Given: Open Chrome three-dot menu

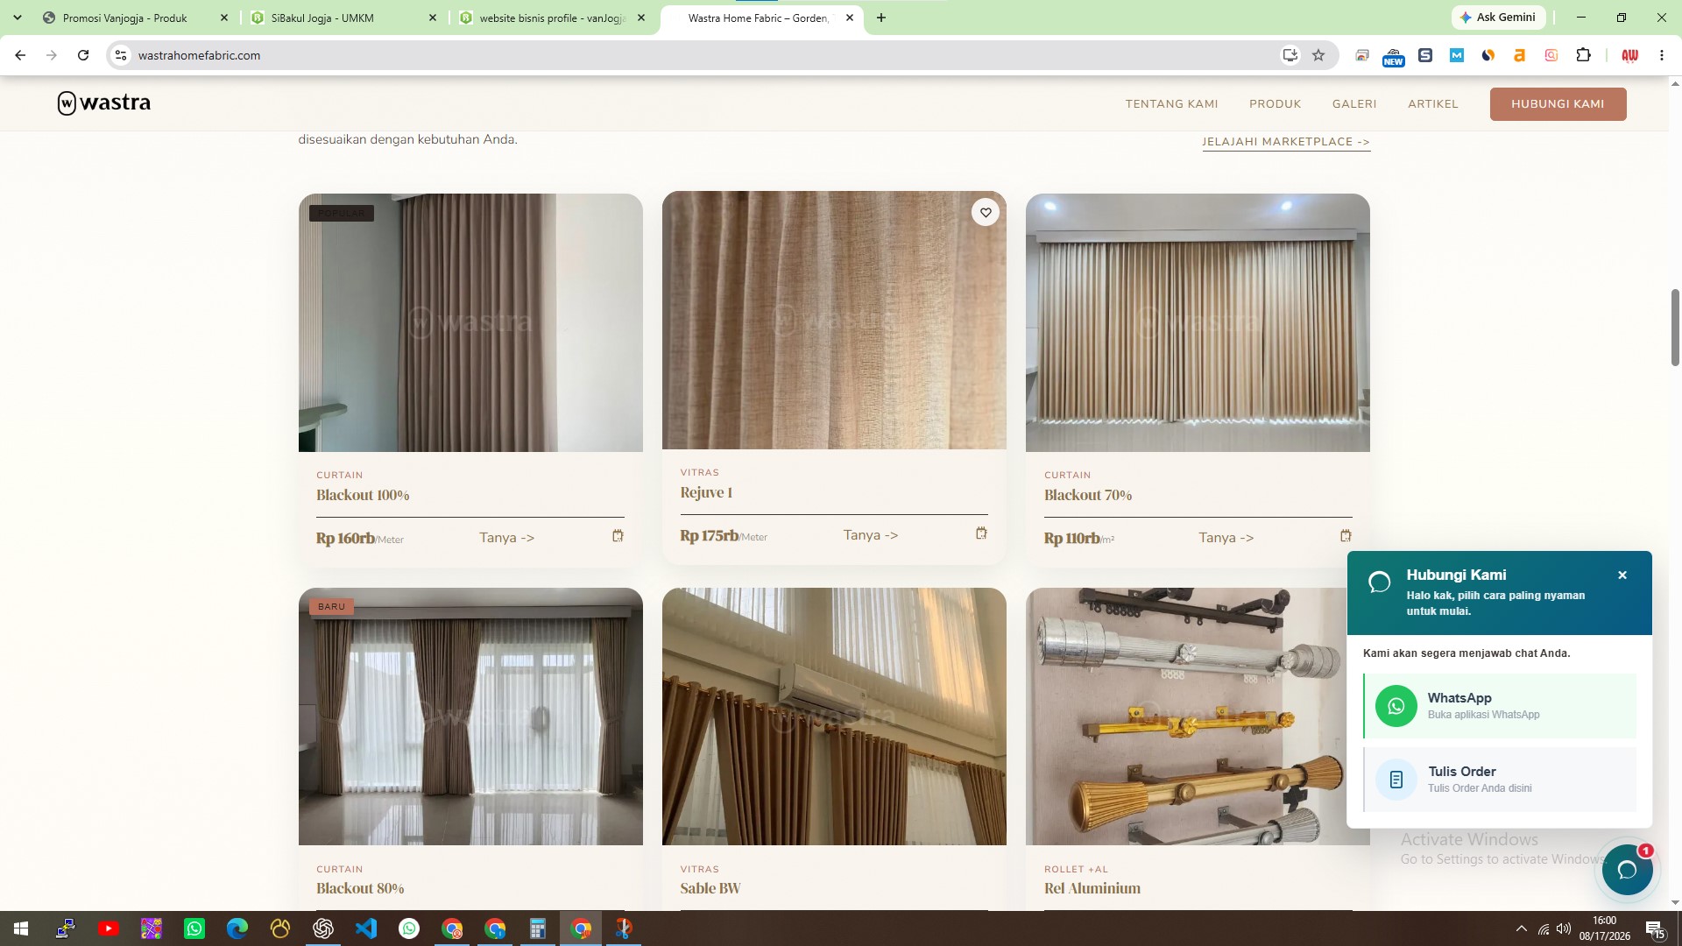Looking at the screenshot, I should (1662, 55).
